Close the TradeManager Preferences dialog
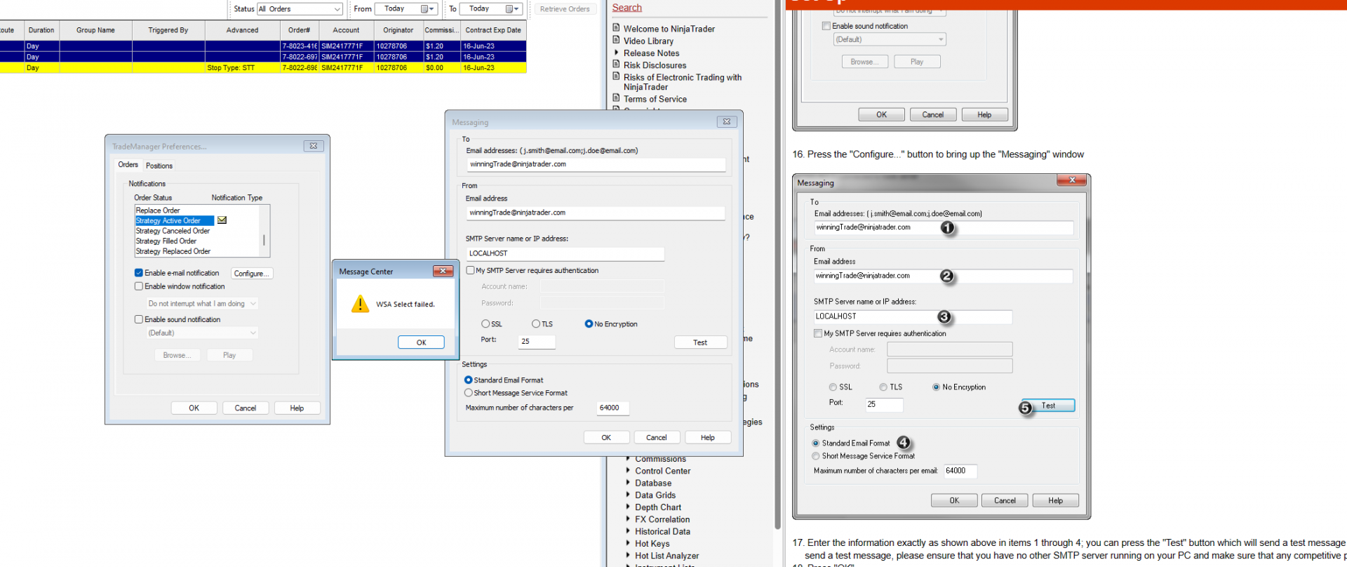The width and height of the screenshot is (1347, 567). click(314, 146)
